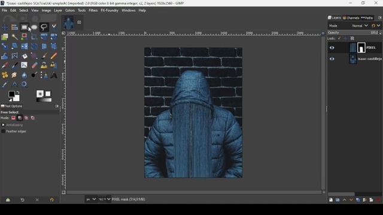
Task: Open the unit selector in status bar
Action: click(x=91, y=199)
